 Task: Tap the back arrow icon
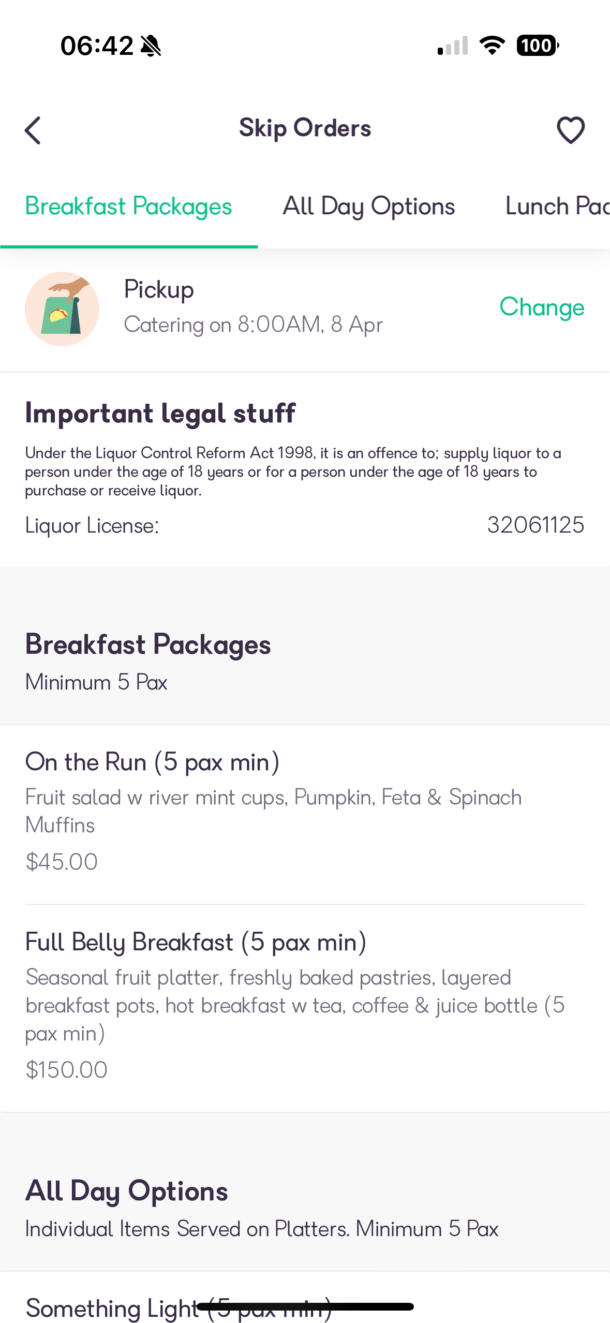[x=33, y=130]
